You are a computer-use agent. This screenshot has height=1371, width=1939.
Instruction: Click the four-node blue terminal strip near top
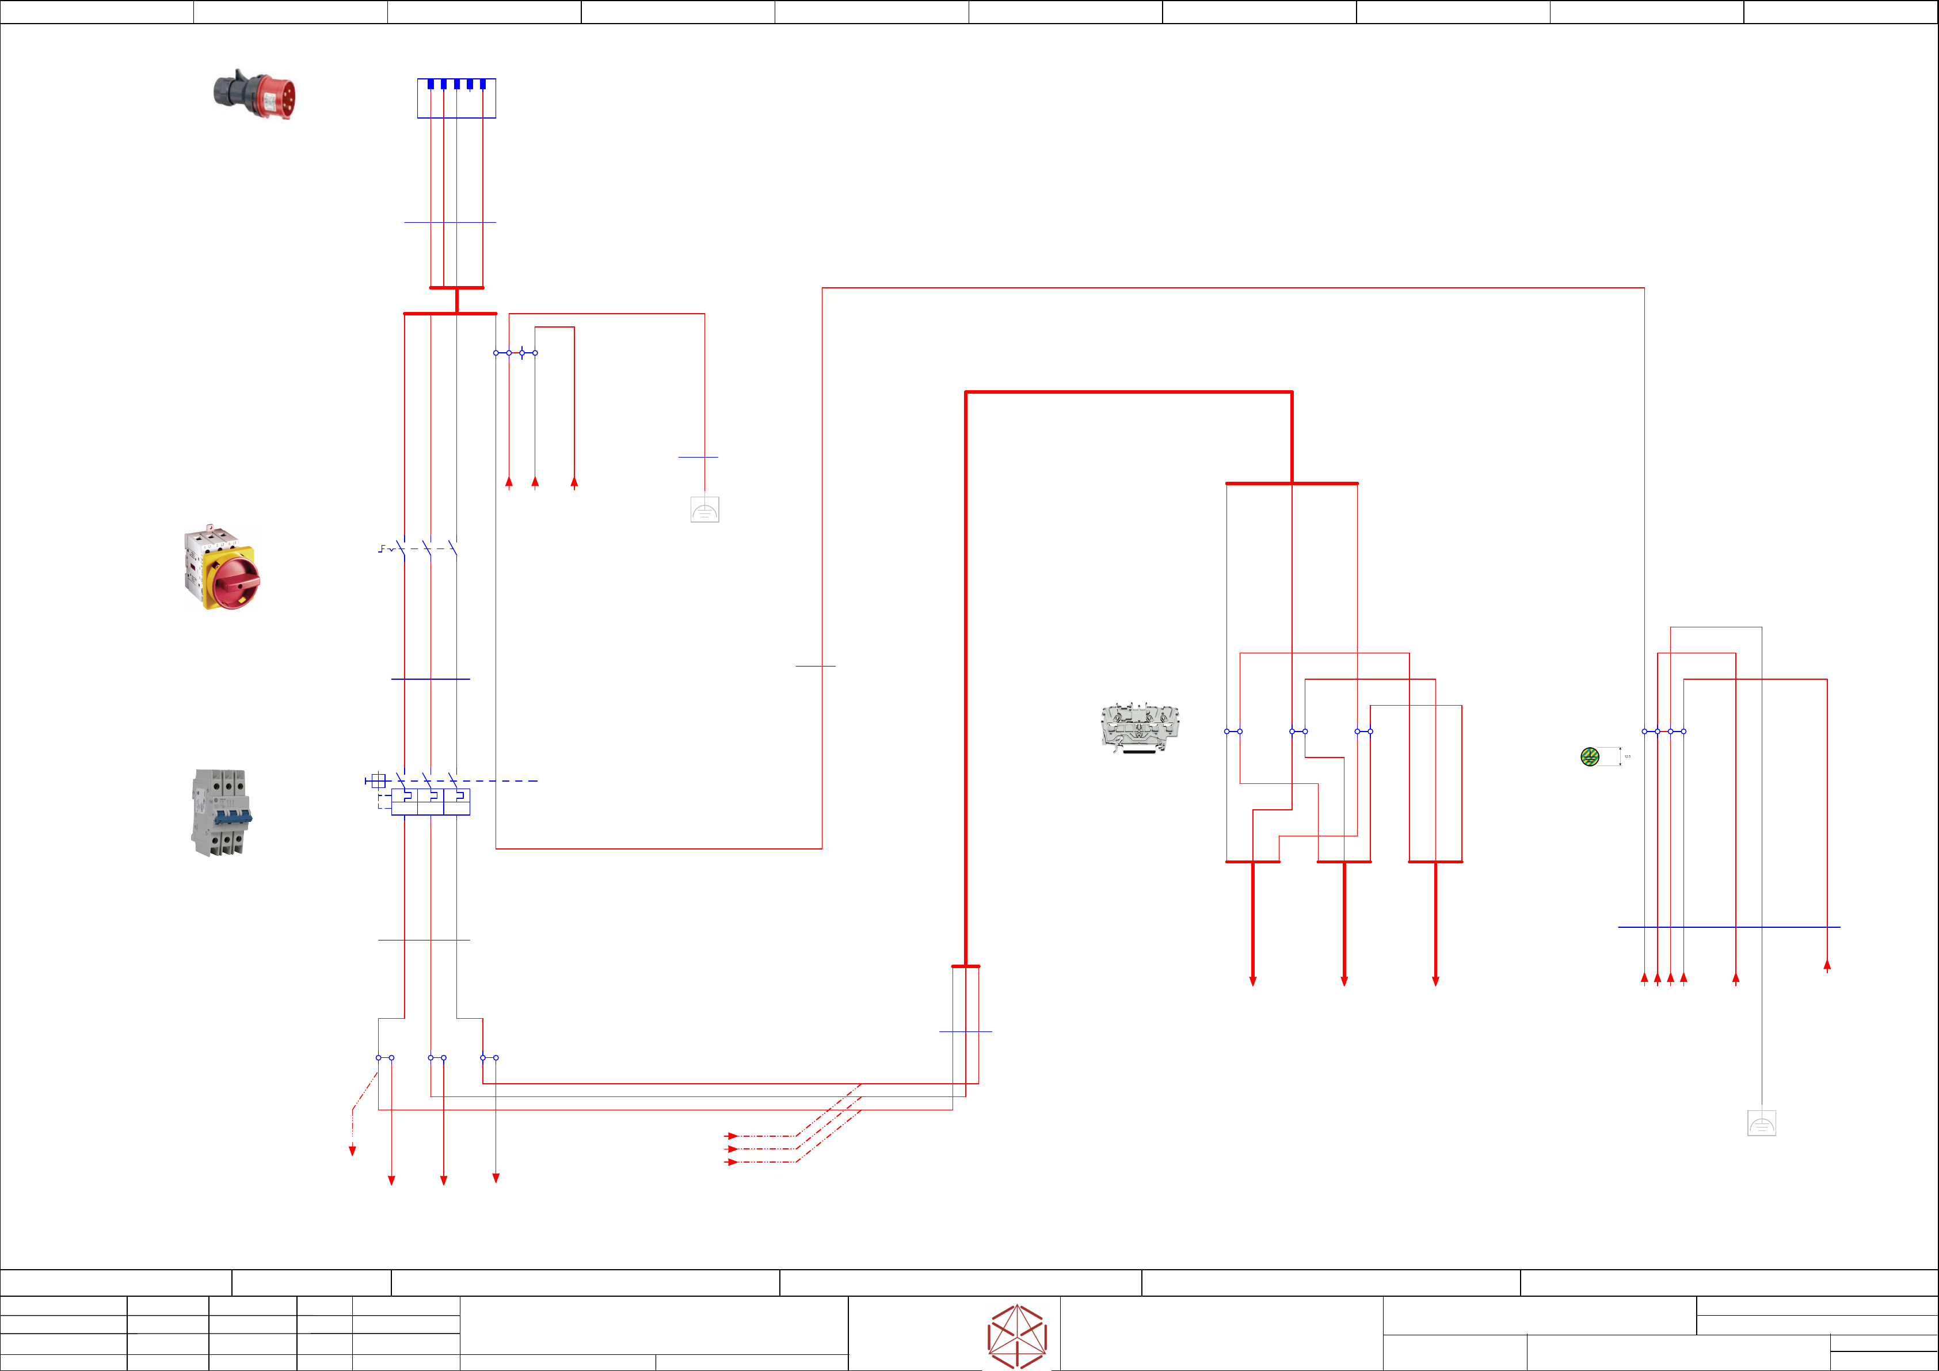click(x=515, y=353)
